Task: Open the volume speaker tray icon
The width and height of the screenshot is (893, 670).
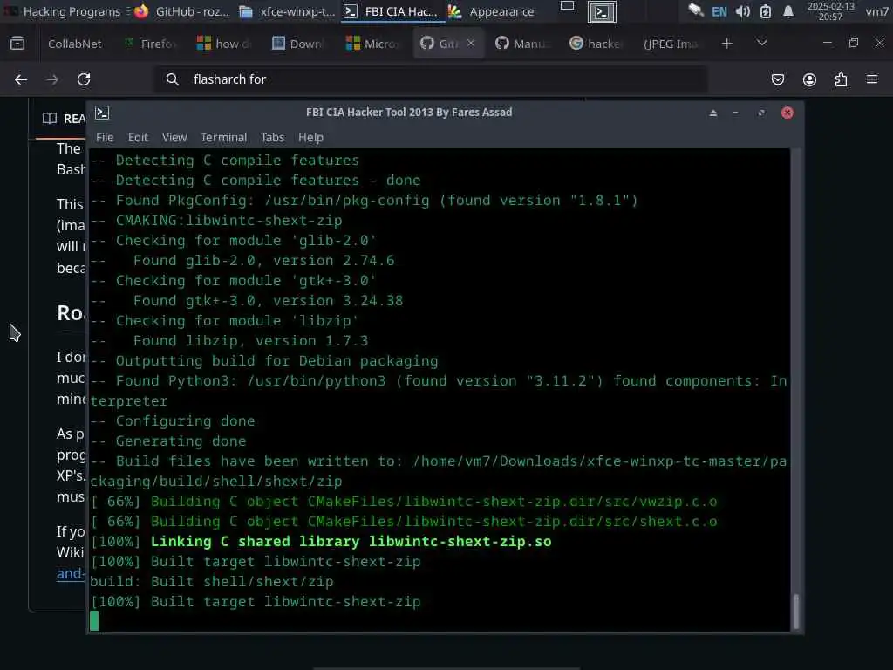Action: (743, 11)
